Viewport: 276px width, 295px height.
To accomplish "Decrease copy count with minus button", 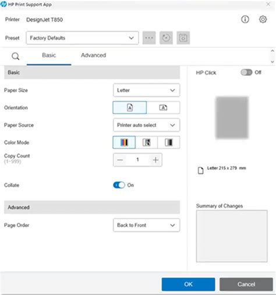I will (x=120, y=160).
